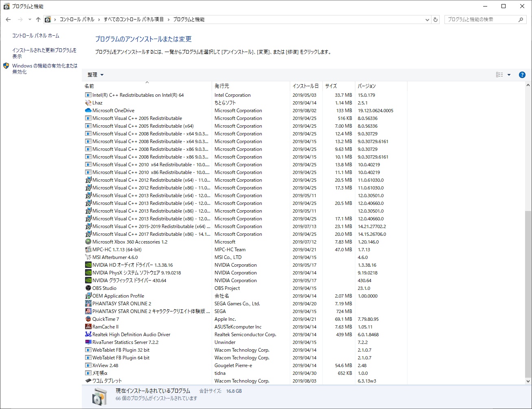Click the scrollbar up arrow
Screen dimensions: 532x409
(x=528, y=85)
